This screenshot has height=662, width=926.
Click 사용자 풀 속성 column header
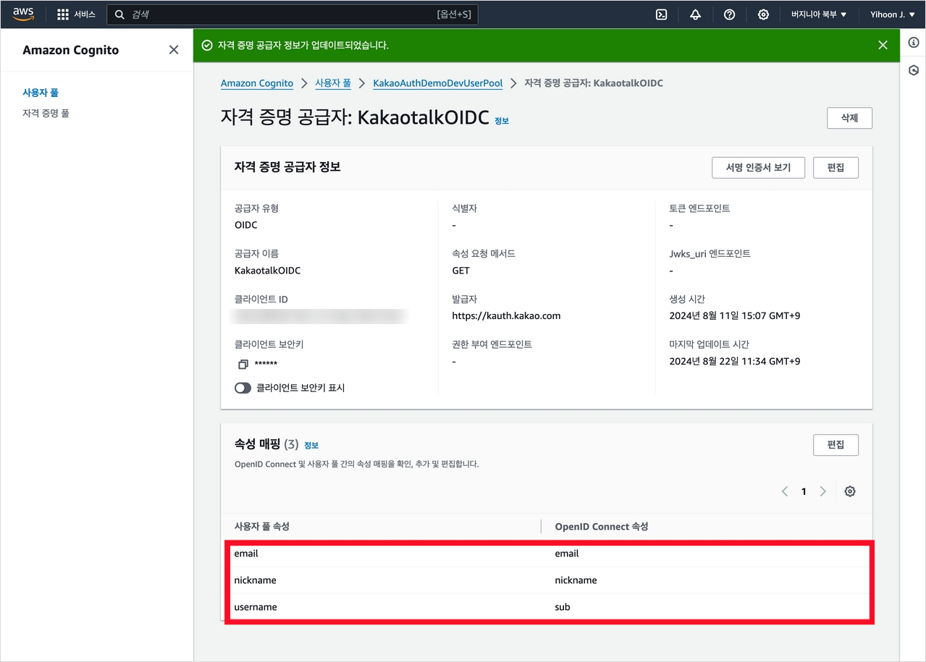pos(262,527)
